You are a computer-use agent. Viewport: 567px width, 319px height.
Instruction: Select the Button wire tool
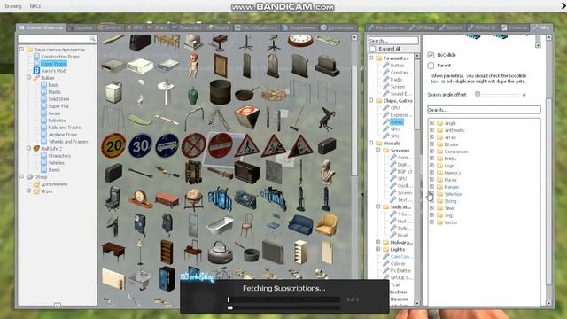pos(397,65)
